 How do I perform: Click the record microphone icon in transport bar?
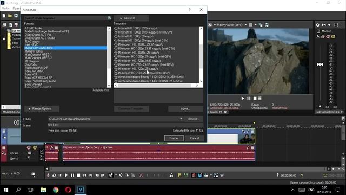48,175
